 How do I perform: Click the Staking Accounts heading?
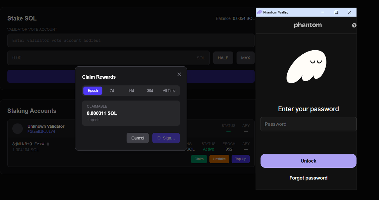32,111
